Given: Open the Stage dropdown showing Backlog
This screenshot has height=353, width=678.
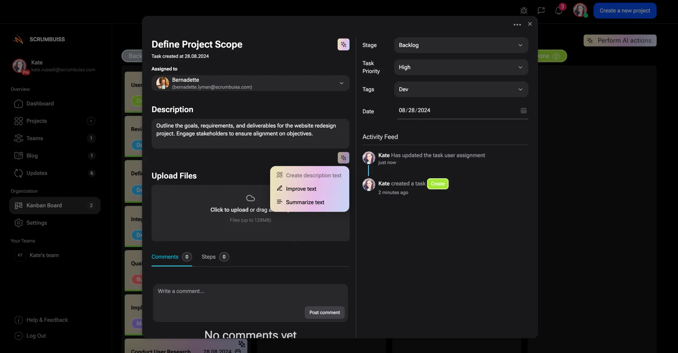Looking at the screenshot, I should (461, 45).
